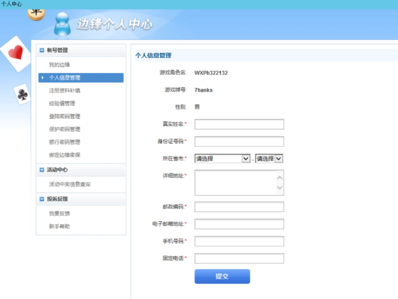
Task: Click the 手机号码 input field
Action: pos(239,241)
